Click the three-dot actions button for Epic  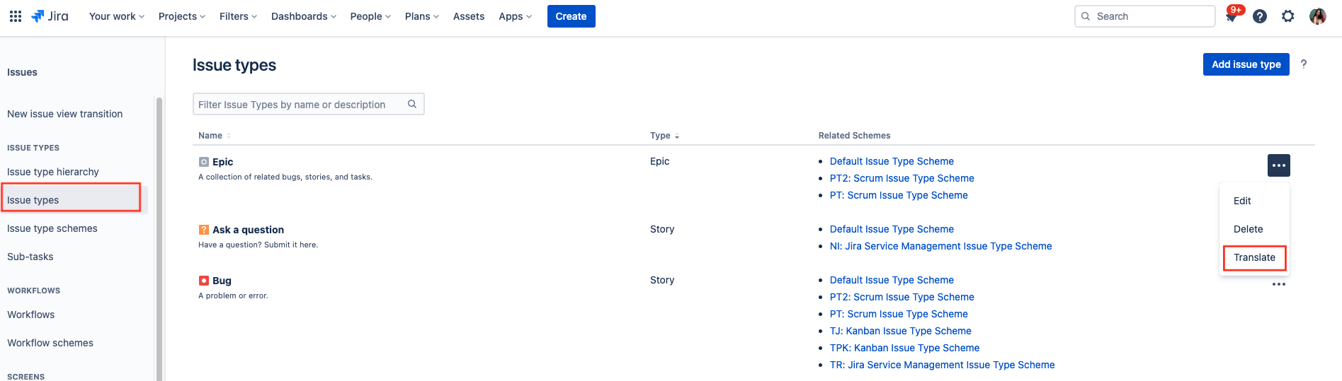[x=1278, y=165]
